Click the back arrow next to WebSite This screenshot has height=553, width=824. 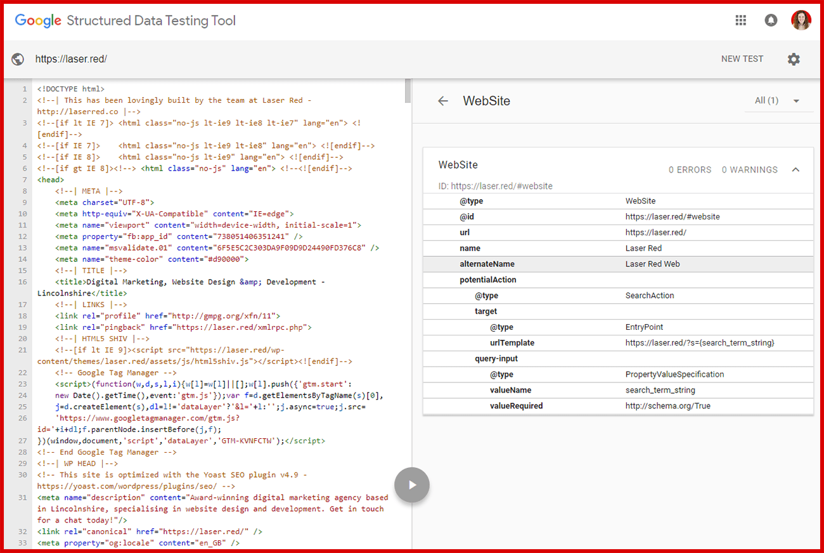point(443,101)
